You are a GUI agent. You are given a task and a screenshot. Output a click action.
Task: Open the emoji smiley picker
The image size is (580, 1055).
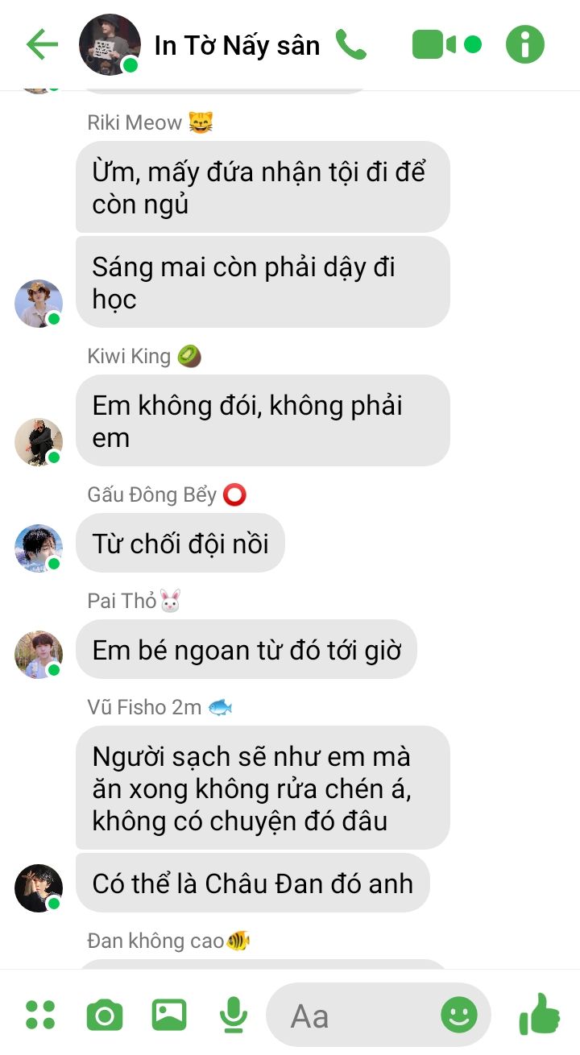(x=459, y=1015)
